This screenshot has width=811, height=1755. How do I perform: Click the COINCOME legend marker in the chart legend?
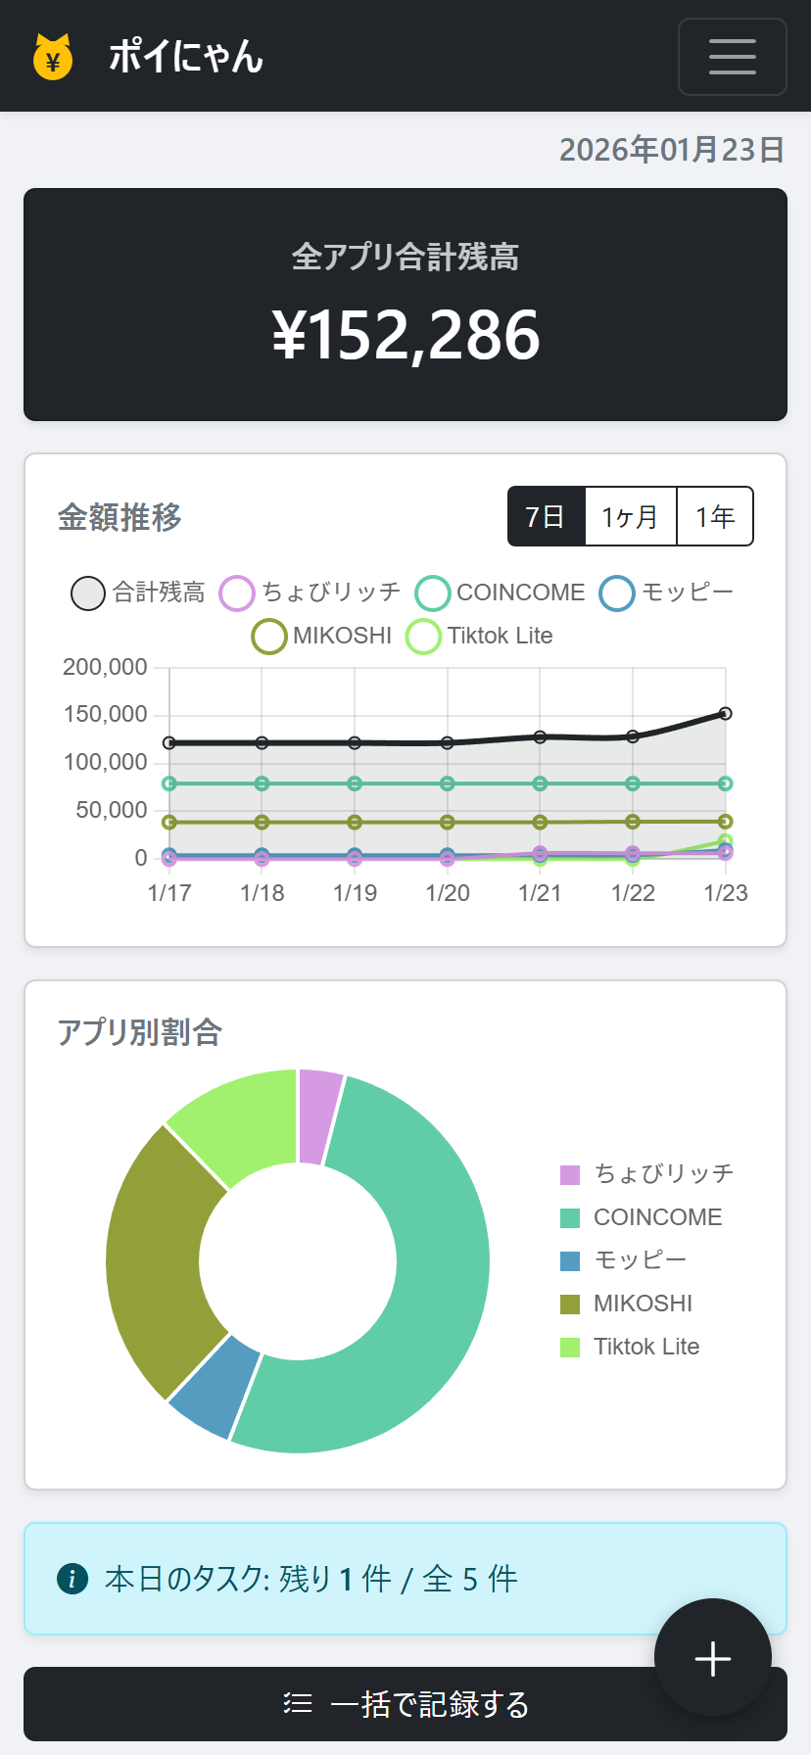[x=431, y=593]
